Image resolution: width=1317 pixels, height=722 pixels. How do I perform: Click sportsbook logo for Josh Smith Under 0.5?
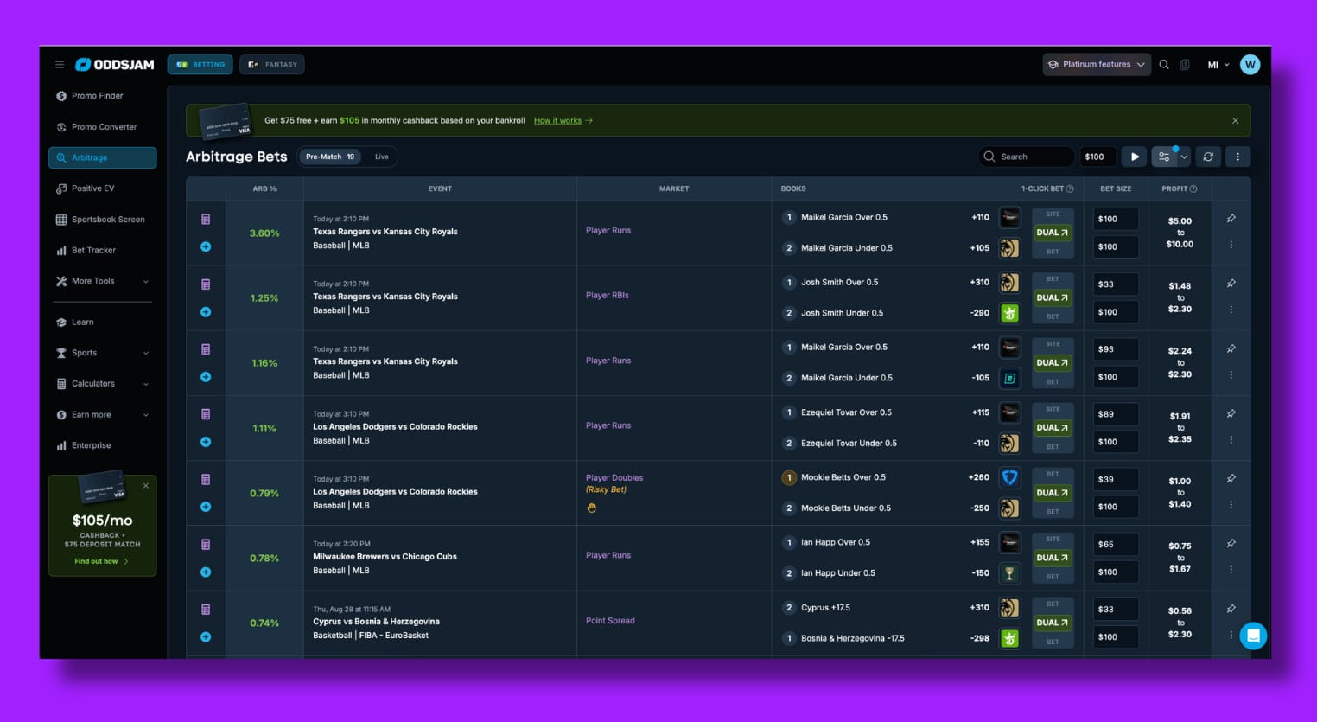click(x=1009, y=313)
